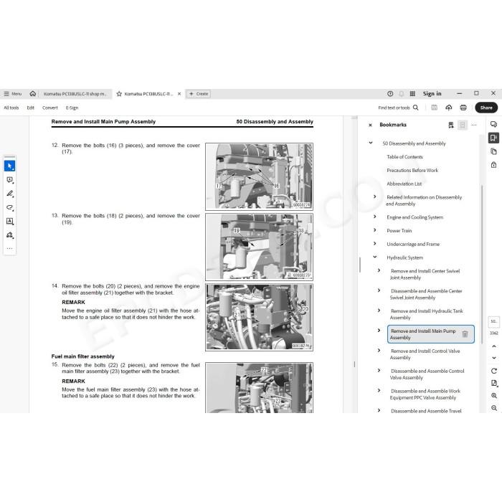
Task: Expand Remove and Install Main Pump bookmark
Action: click(x=379, y=331)
